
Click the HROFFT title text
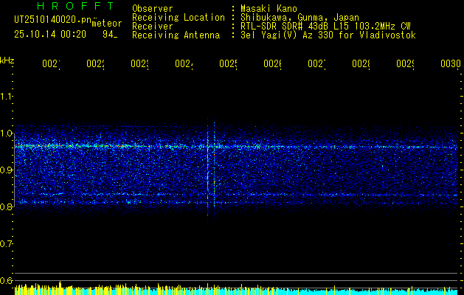[x=76, y=6]
